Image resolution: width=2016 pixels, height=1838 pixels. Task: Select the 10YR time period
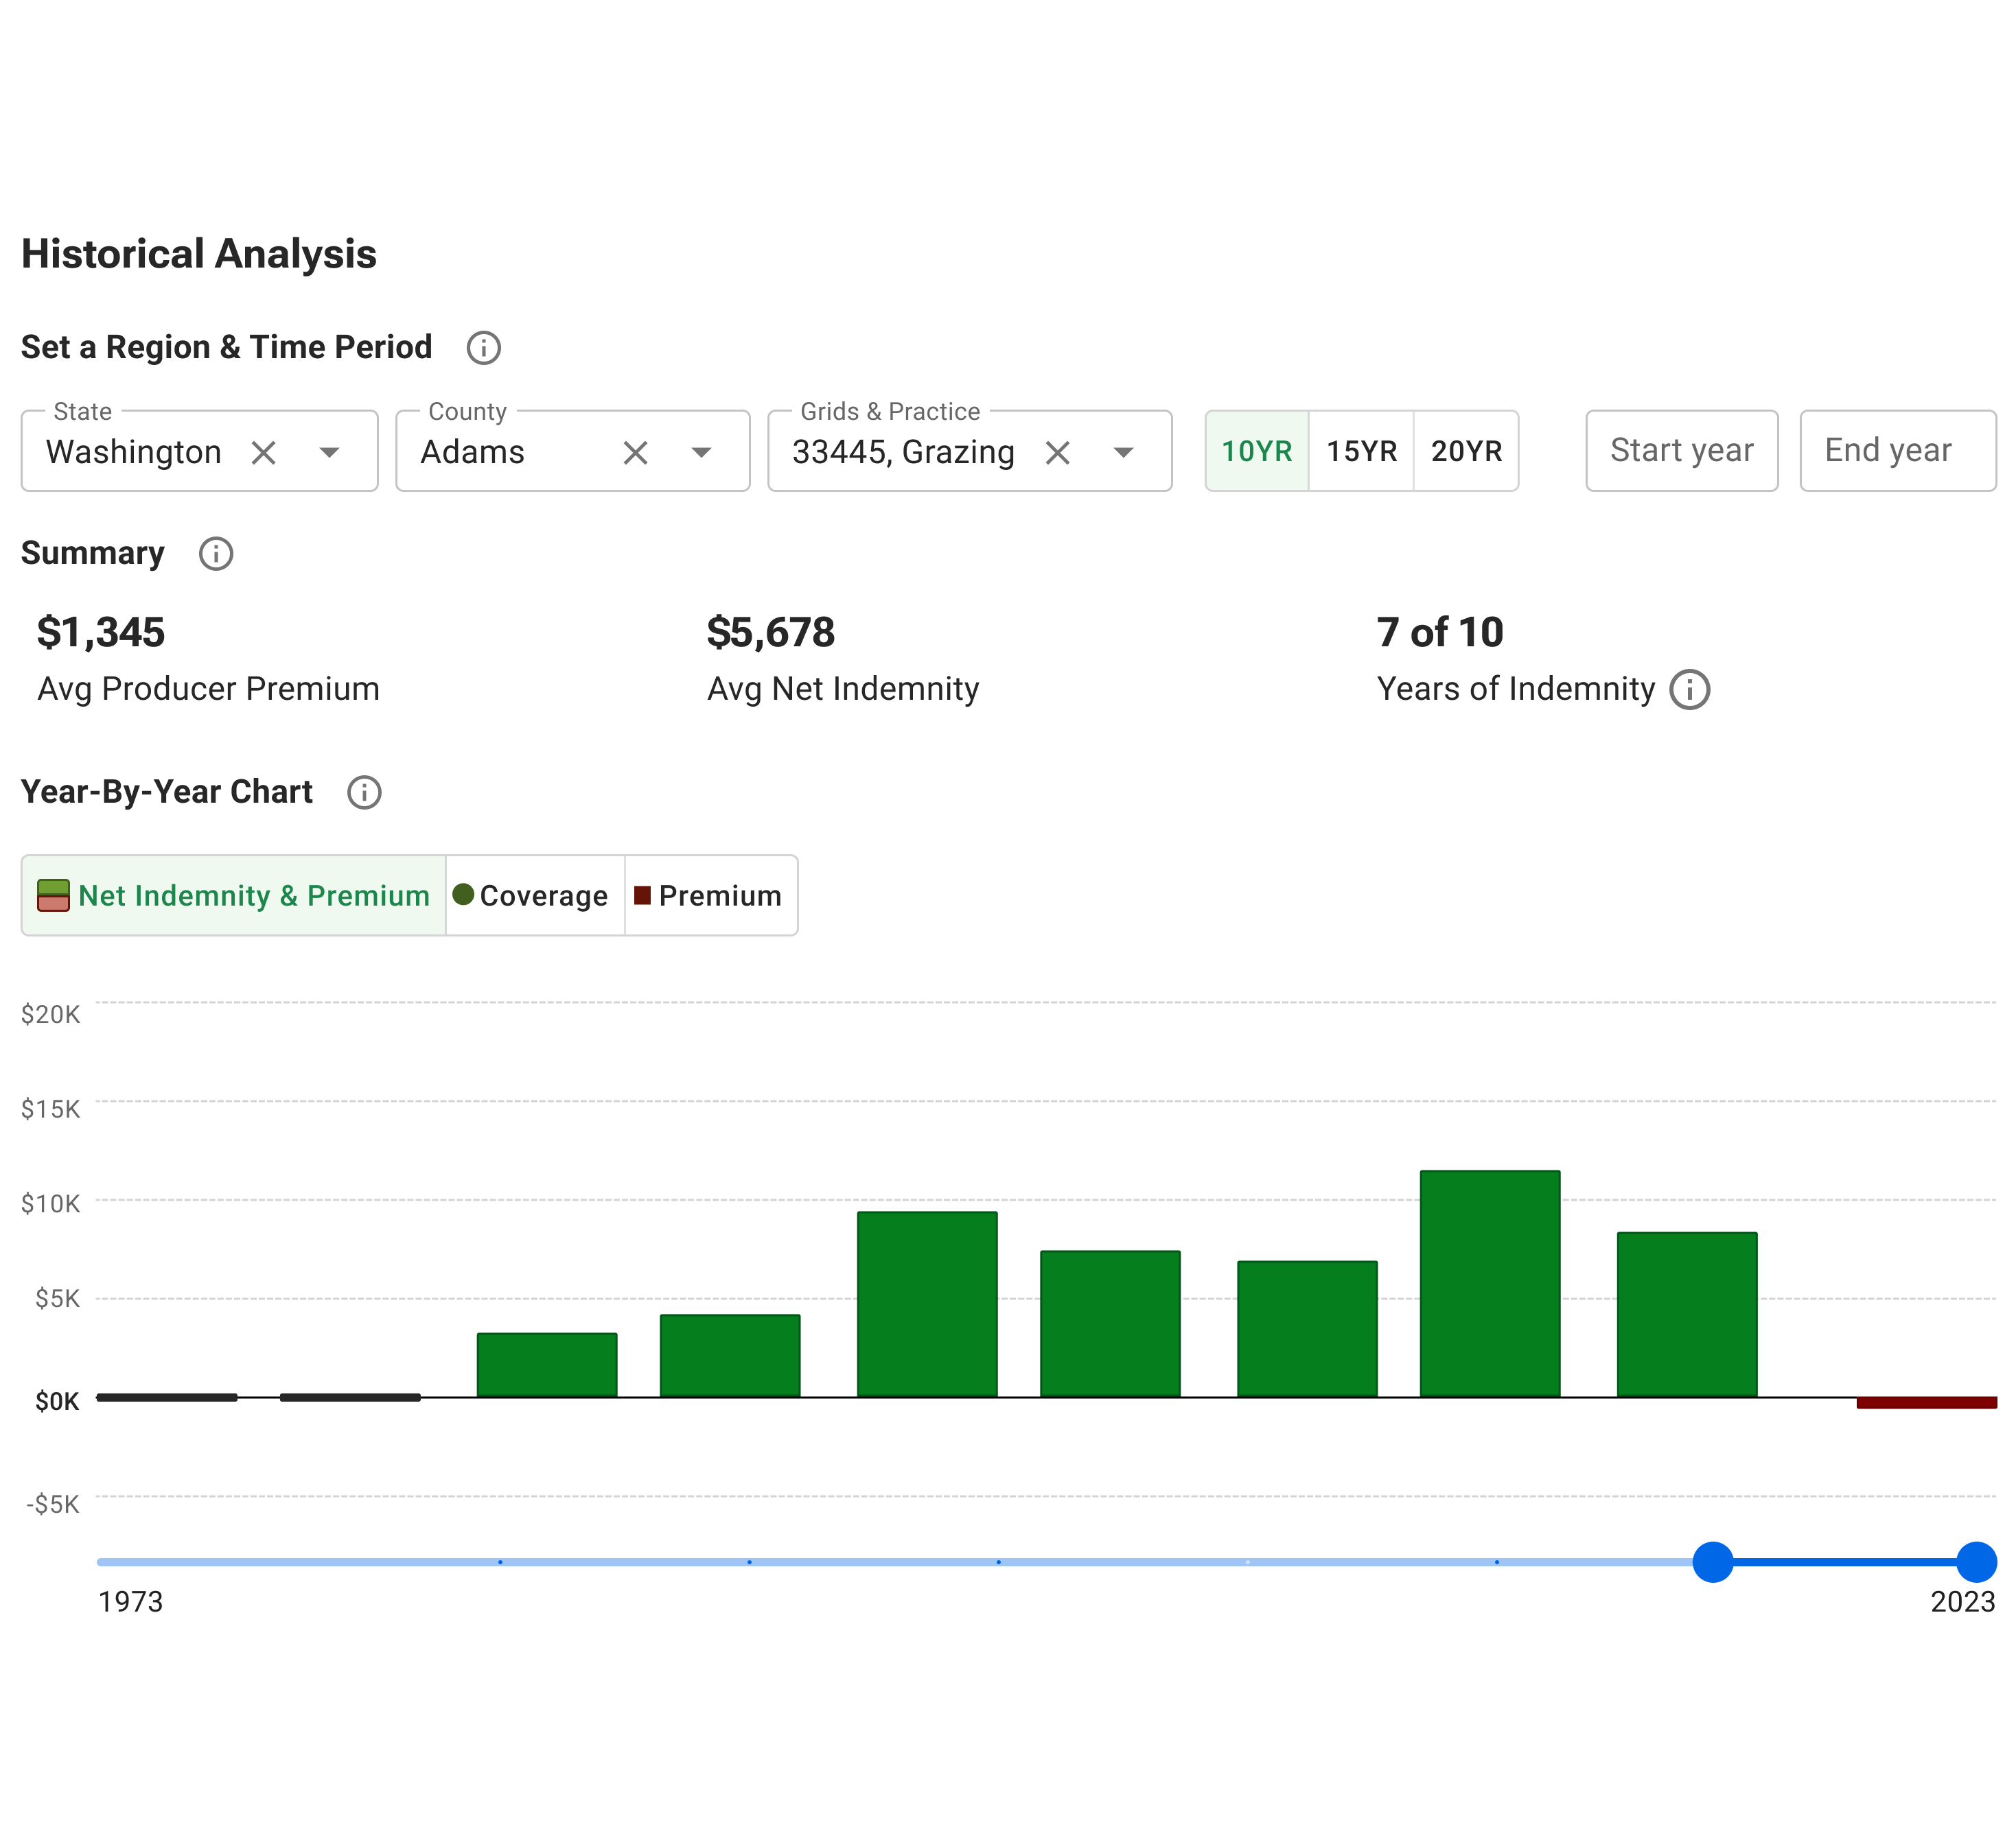1257,451
